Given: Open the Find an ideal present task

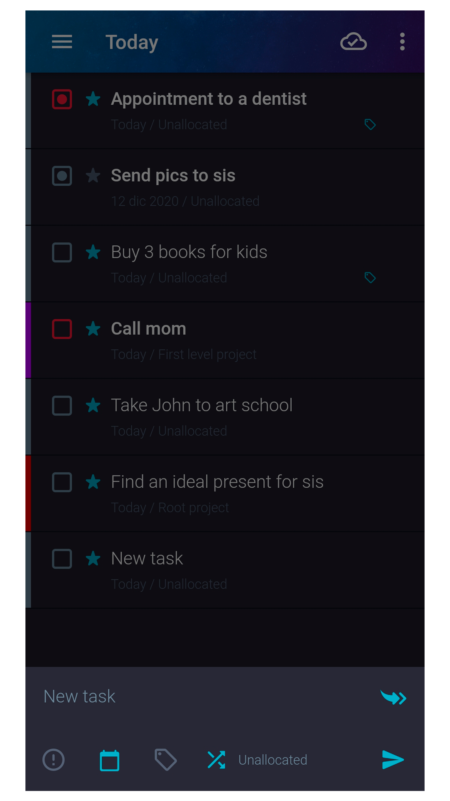Looking at the screenshot, I should click(x=217, y=482).
